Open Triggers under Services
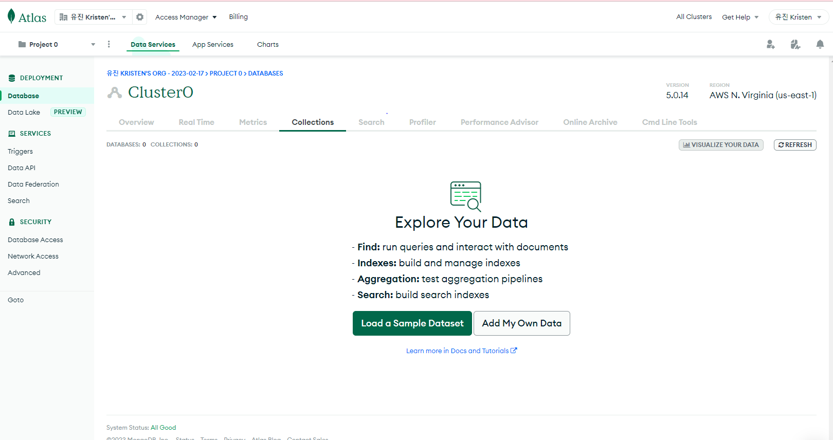This screenshot has height=440, width=833. coord(20,151)
